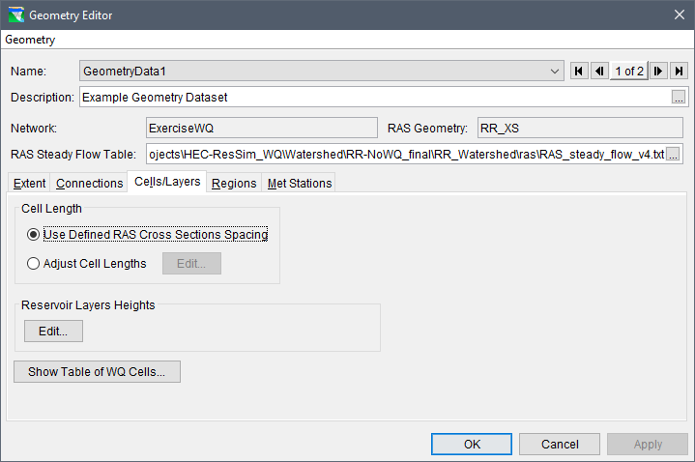Image resolution: width=695 pixels, height=462 pixels.
Task: Jump to first geometry record
Action: [578, 71]
